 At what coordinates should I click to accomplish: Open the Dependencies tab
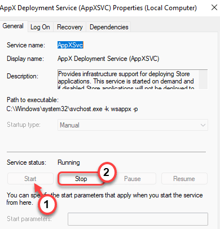(x=109, y=27)
